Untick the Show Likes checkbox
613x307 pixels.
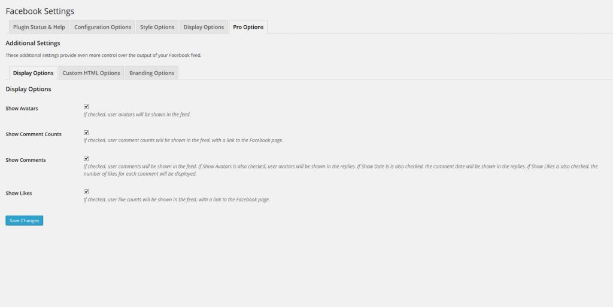coord(86,192)
